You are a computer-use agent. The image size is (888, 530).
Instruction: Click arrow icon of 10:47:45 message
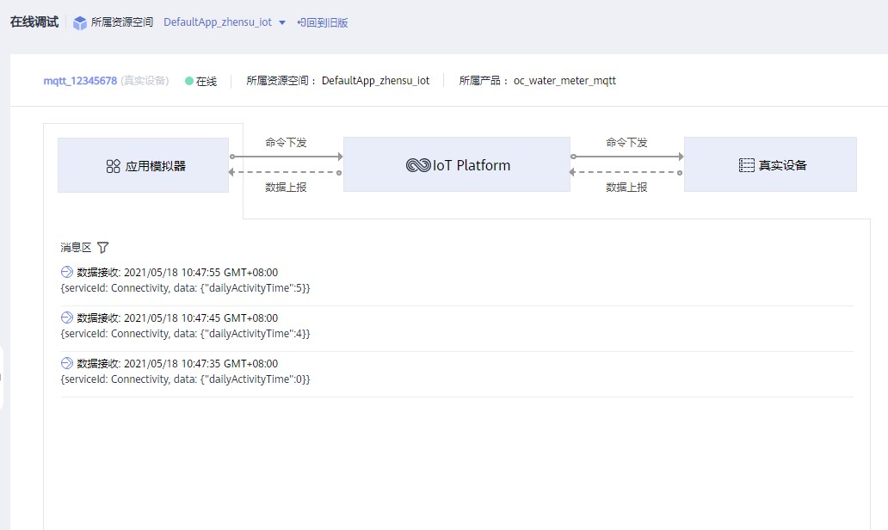[x=67, y=317]
